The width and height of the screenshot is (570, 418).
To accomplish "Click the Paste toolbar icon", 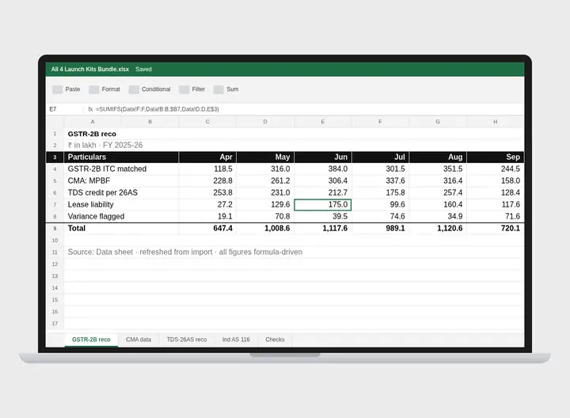I will (x=58, y=89).
